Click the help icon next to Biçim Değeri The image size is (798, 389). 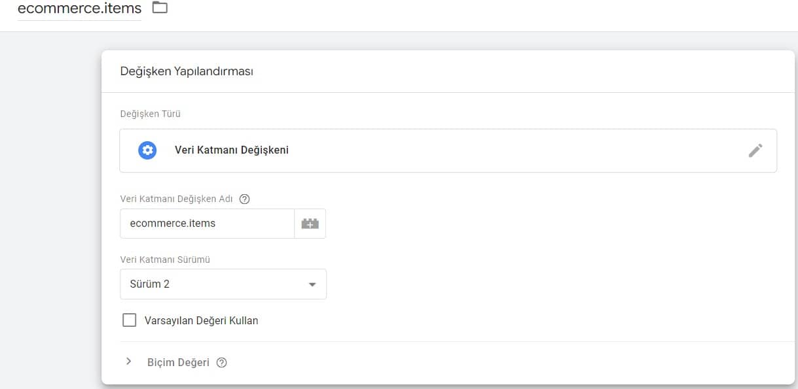pos(221,362)
